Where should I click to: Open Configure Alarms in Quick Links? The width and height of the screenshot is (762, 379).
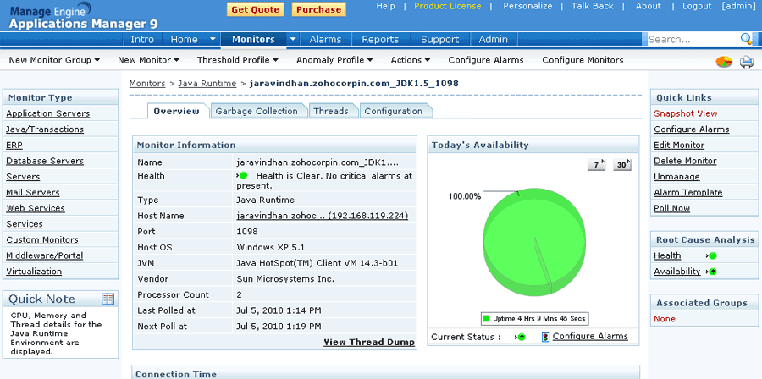(x=692, y=129)
